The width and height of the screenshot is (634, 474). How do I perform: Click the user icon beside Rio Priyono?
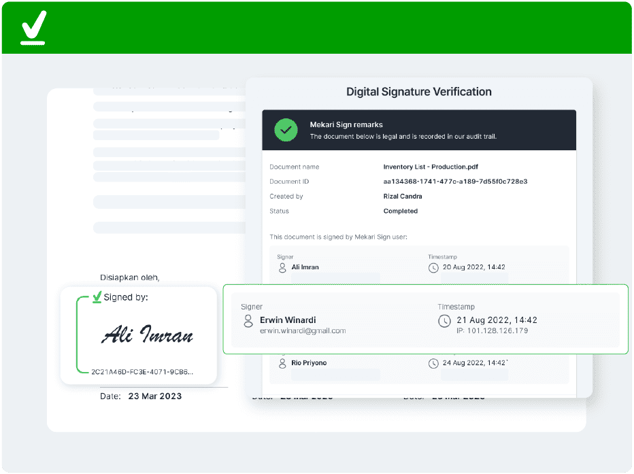coord(282,363)
